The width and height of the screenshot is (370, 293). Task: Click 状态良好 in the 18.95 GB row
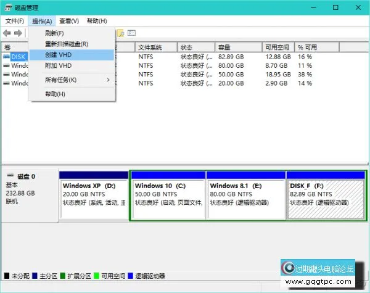tap(196, 75)
